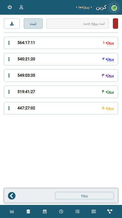Click the green stopwatch app logo
This screenshot has height=218, width=122.
pos(114,8)
